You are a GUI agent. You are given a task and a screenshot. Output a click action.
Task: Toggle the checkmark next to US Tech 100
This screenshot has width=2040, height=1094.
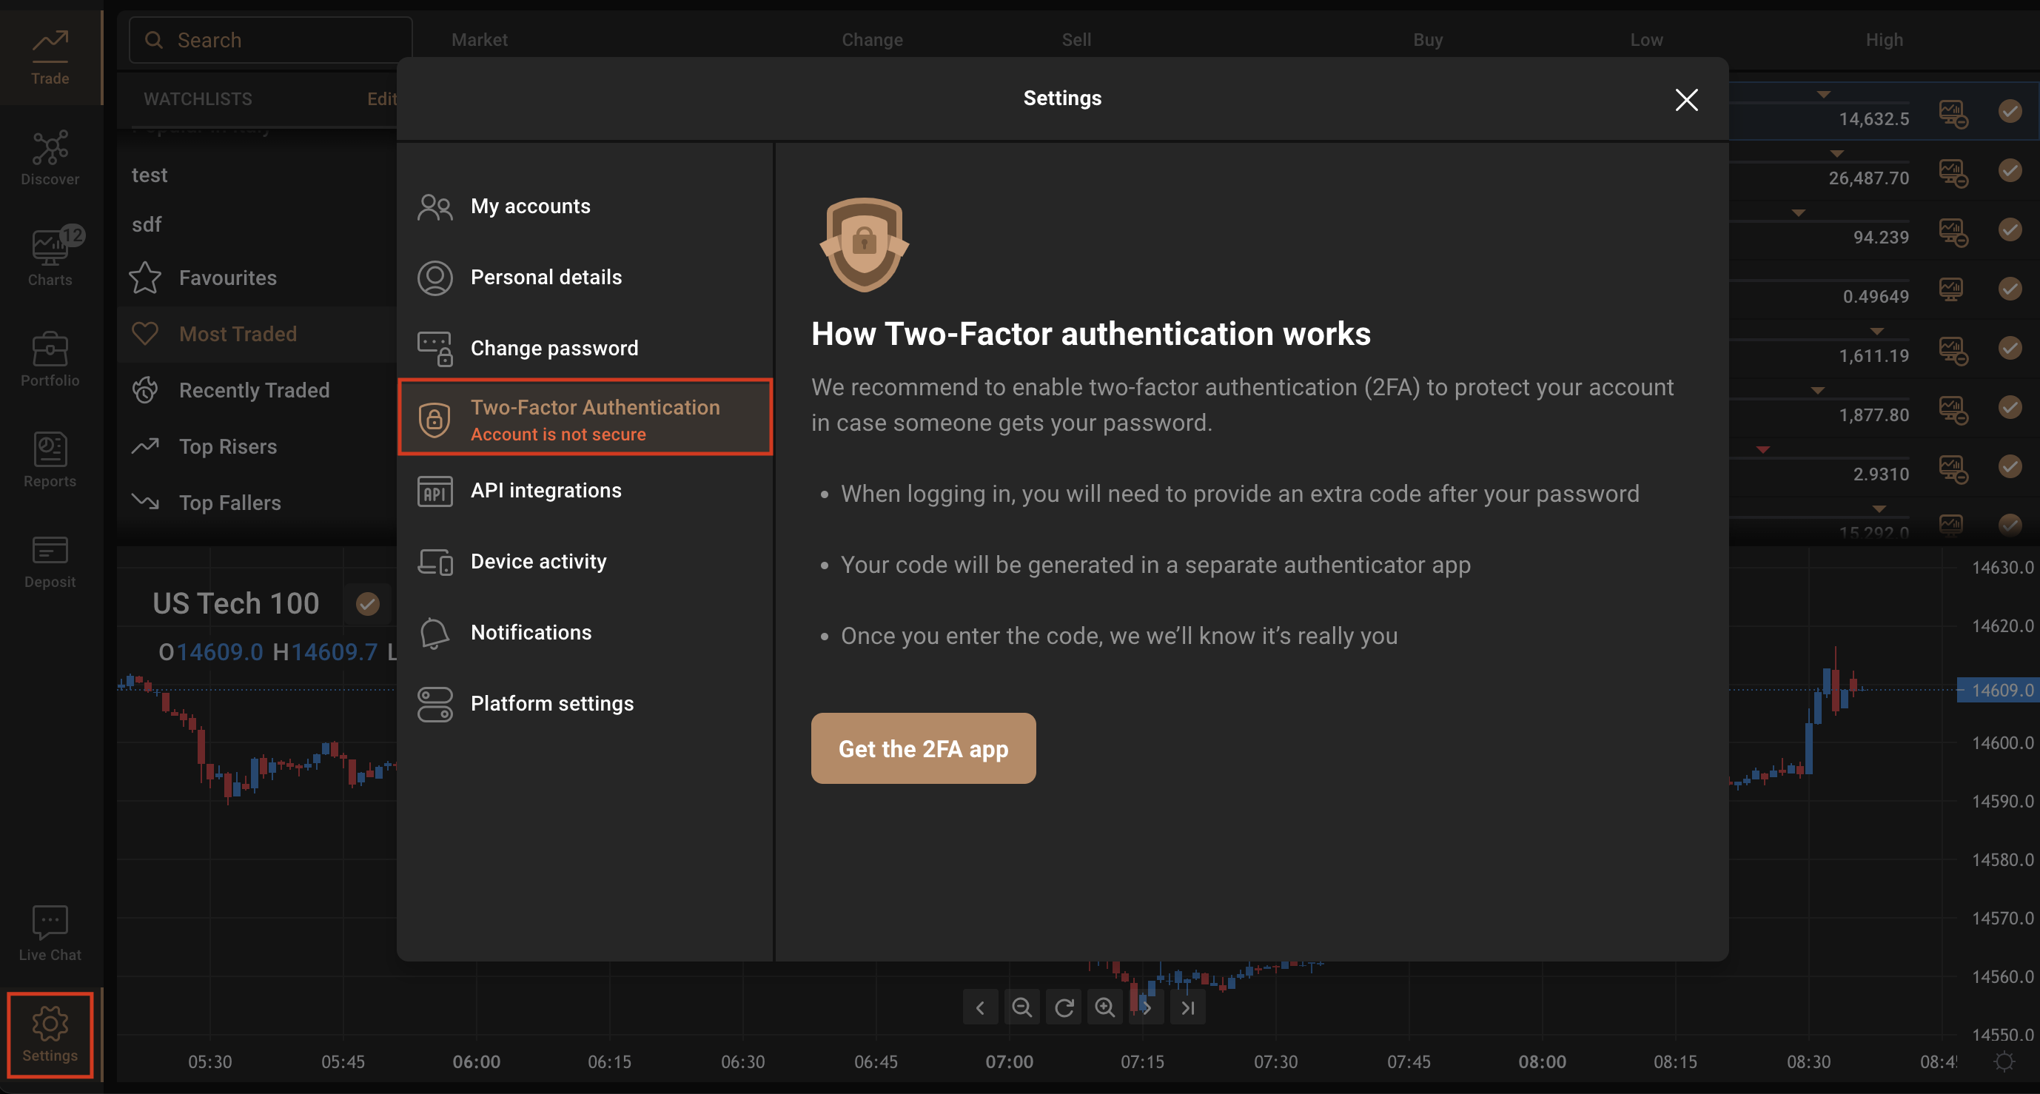(x=366, y=604)
